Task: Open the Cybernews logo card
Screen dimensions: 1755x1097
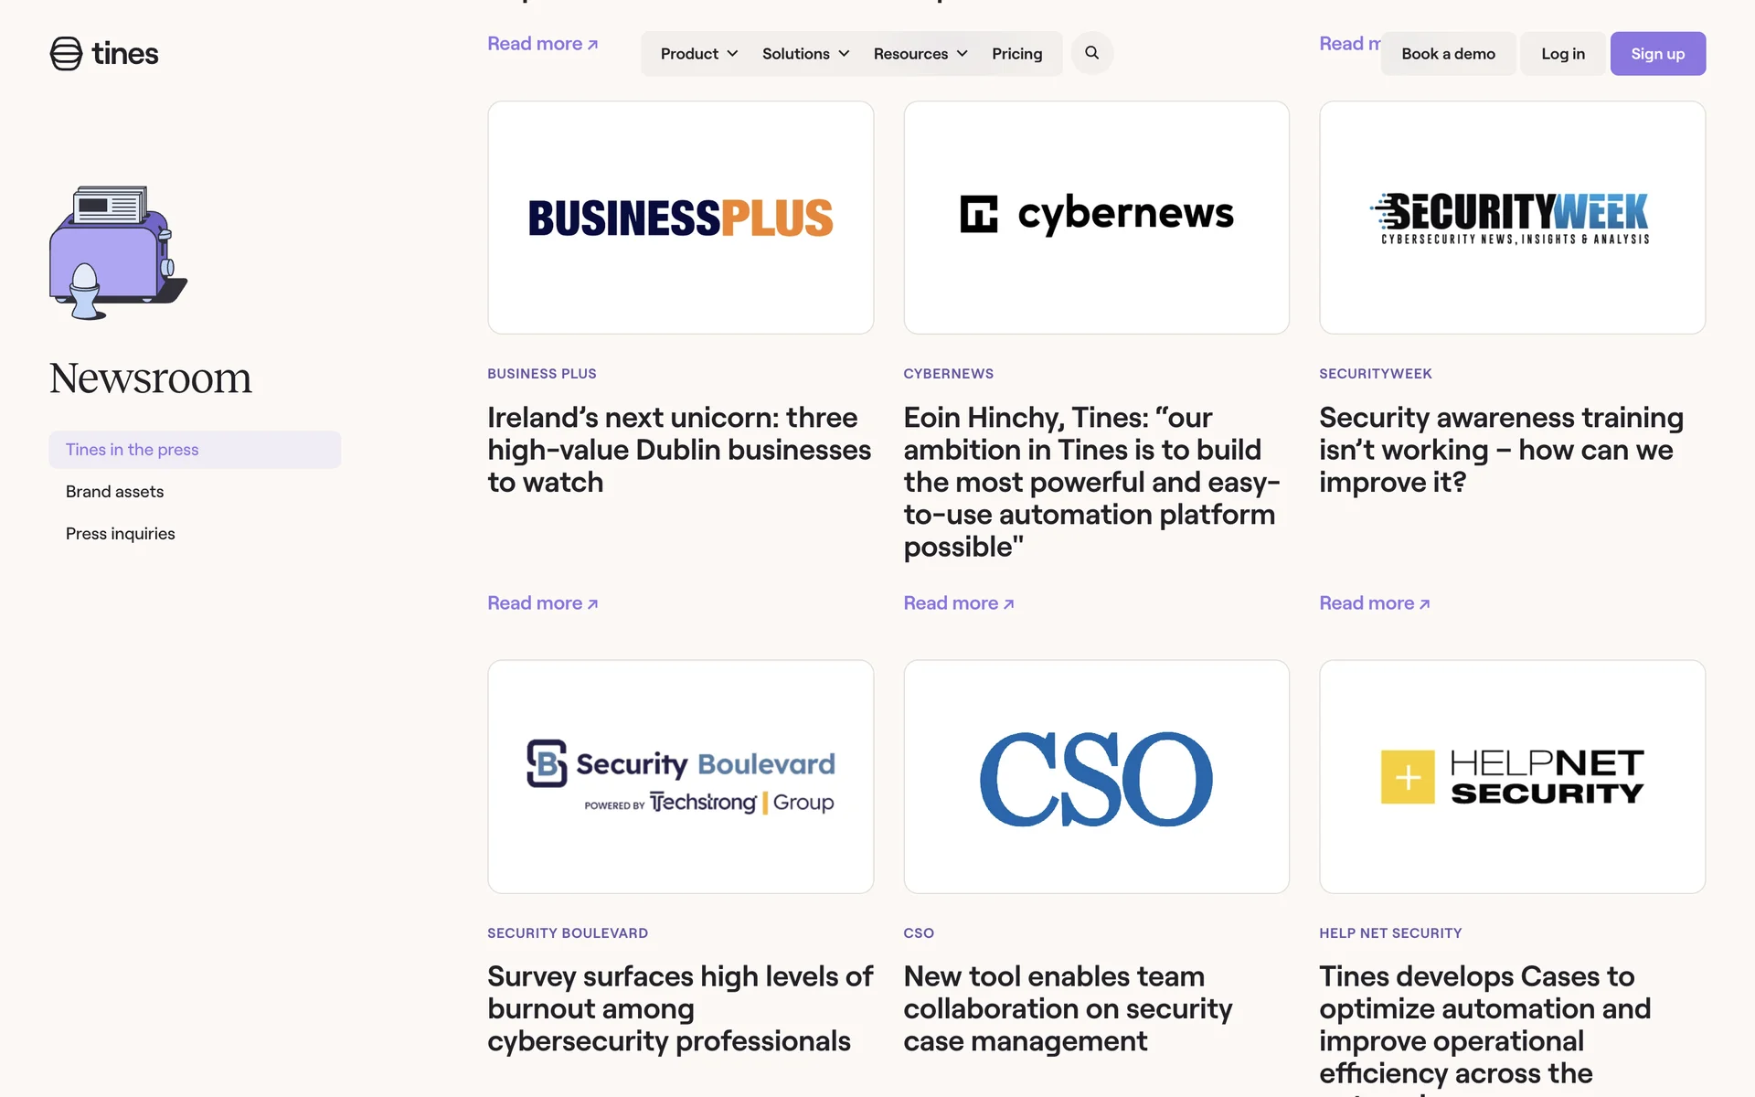Action: (x=1096, y=218)
